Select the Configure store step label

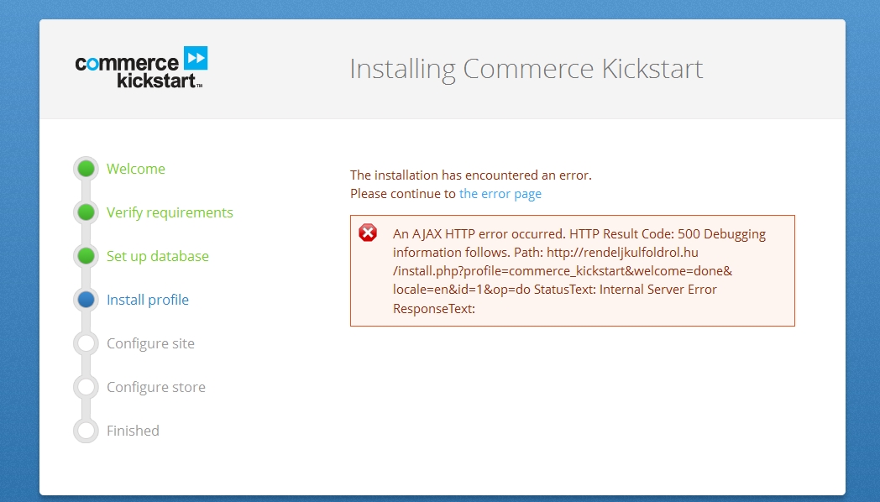tap(156, 388)
